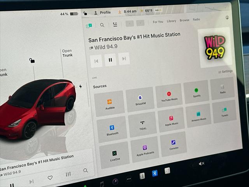The image size is (249, 187).
Task: Open the Profile menu in status bar
Action: (x=102, y=12)
